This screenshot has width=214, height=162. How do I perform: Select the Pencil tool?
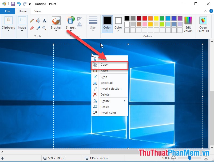[32, 21]
